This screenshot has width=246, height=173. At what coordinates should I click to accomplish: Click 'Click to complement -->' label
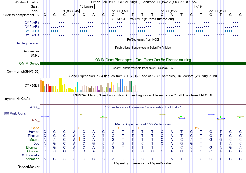click(x=21, y=15)
